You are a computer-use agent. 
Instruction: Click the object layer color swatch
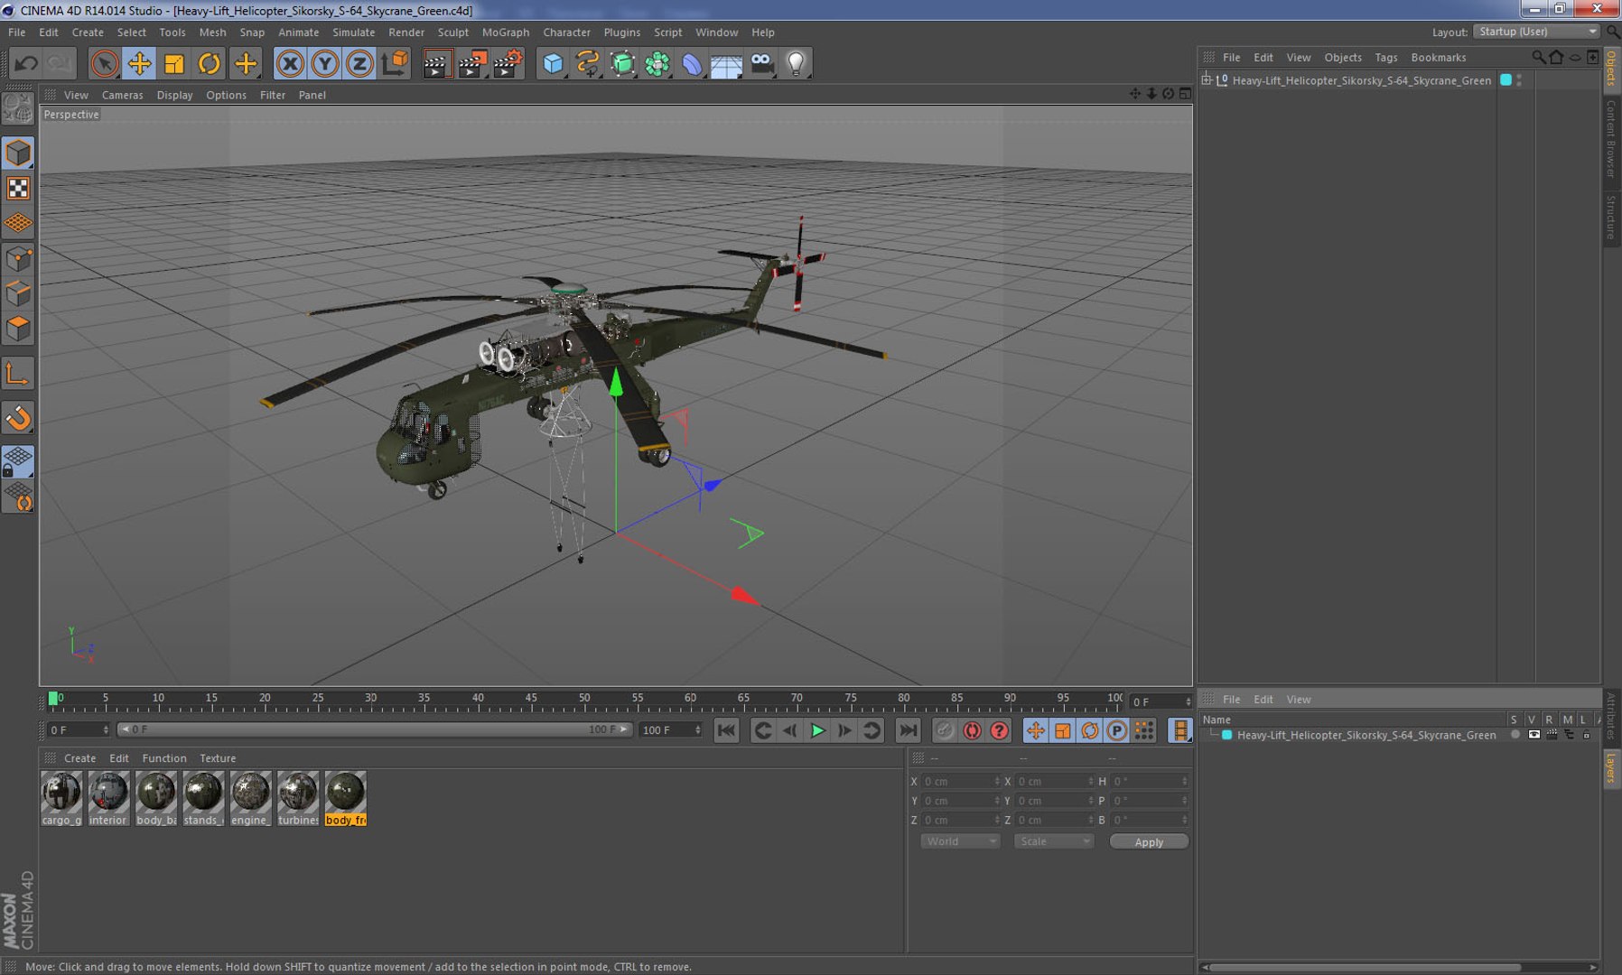(1505, 80)
